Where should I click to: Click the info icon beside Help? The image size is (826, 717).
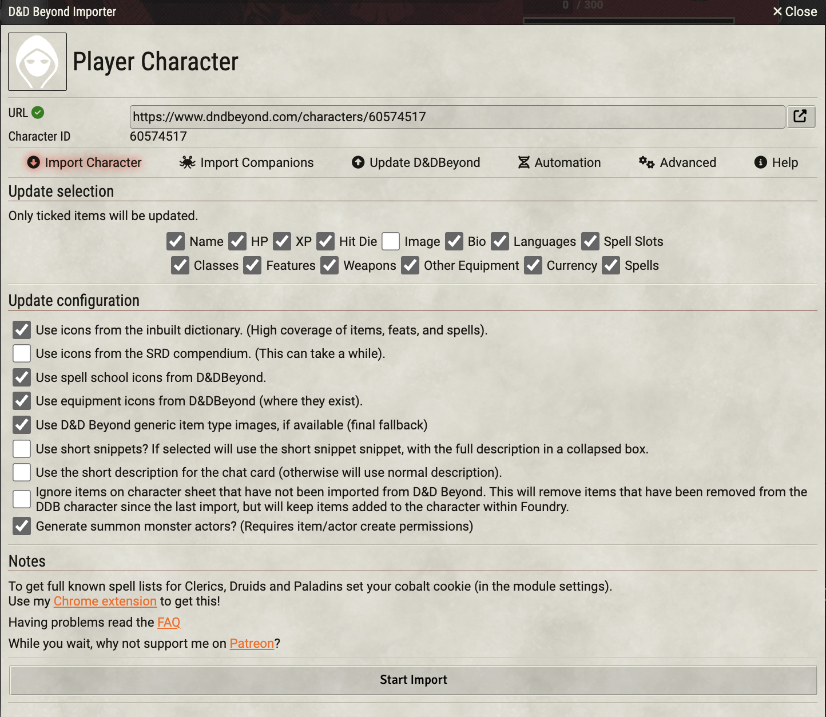[760, 162]
